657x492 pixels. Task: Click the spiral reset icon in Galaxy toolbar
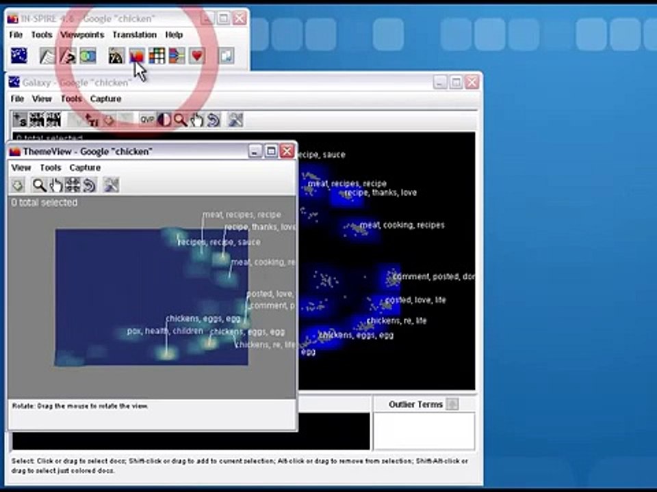tap(213, 120)
